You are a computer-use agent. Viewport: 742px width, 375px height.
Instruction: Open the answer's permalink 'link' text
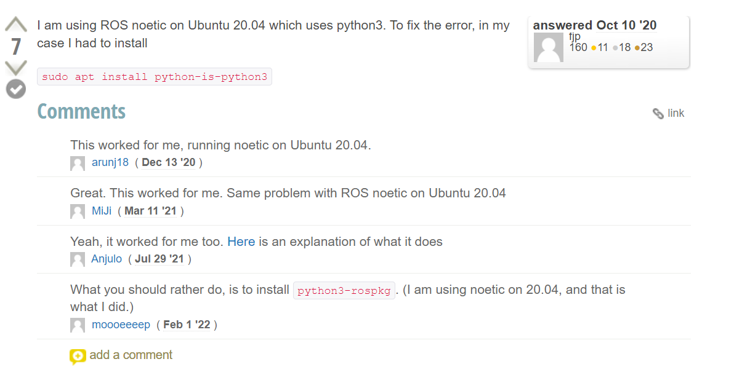point(675,113)
